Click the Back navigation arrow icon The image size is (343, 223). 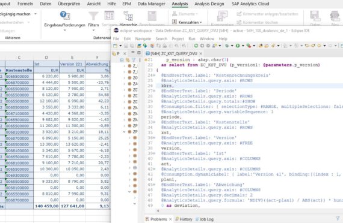(x=320, y=46)
